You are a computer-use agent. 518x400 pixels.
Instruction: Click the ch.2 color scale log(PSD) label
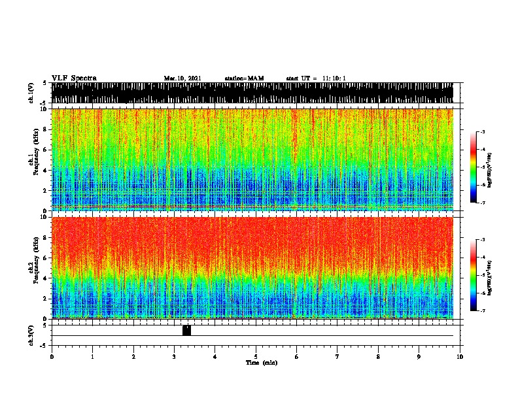(x=489, y=278)
